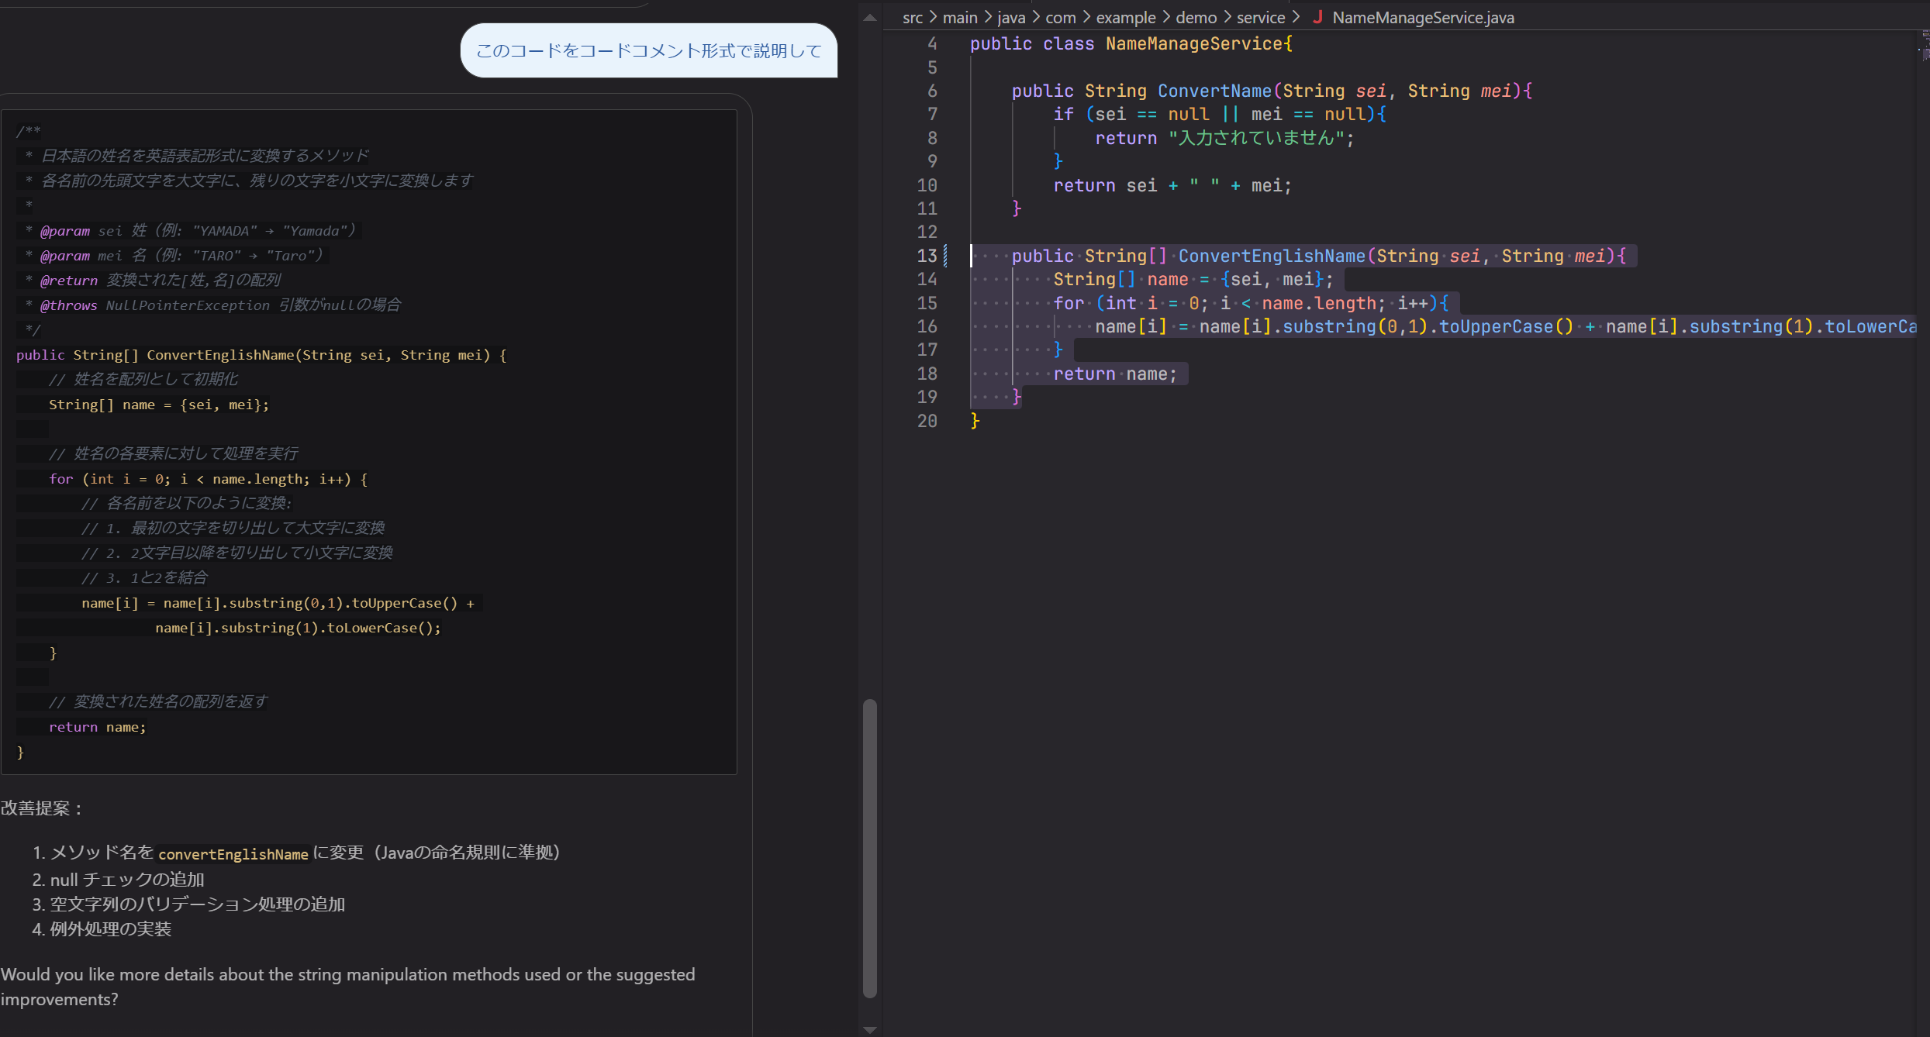Click the editor minimap at the top right

(1923, 47)
